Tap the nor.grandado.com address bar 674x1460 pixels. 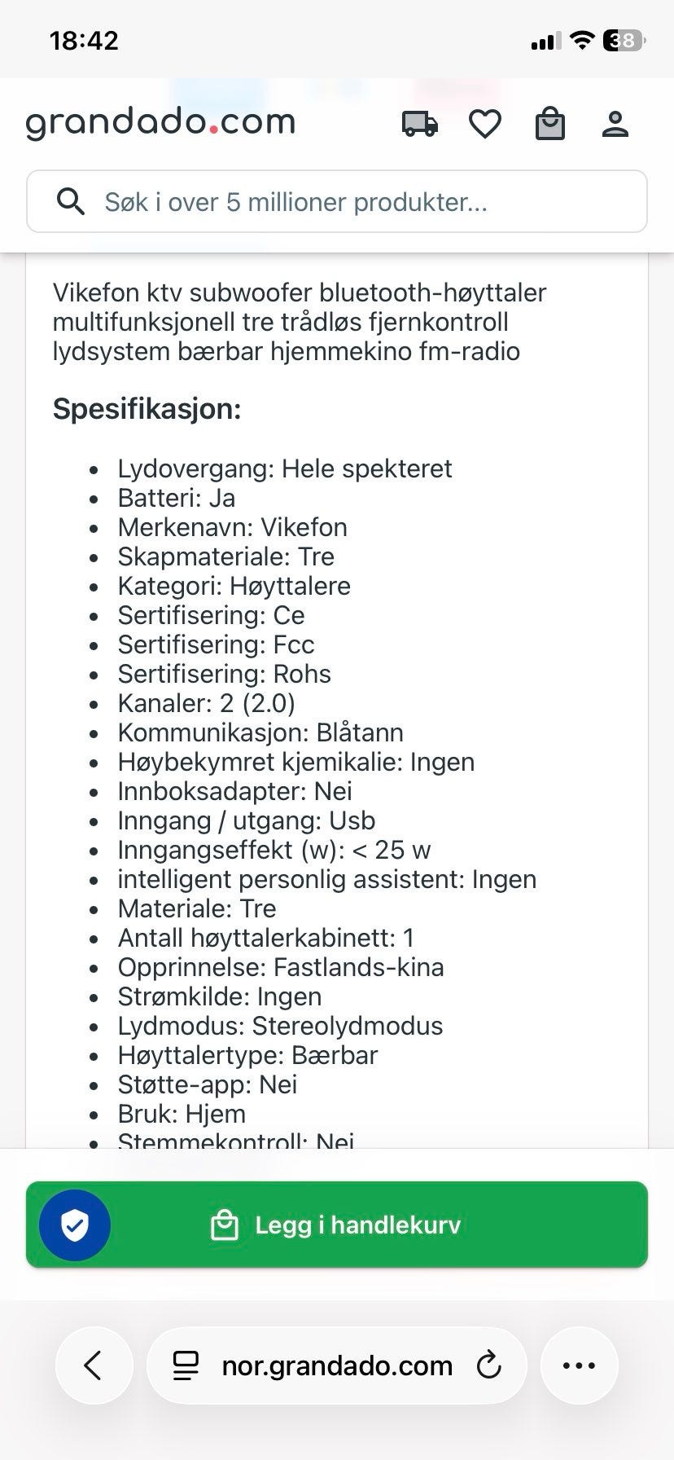tap(336, 1365)
